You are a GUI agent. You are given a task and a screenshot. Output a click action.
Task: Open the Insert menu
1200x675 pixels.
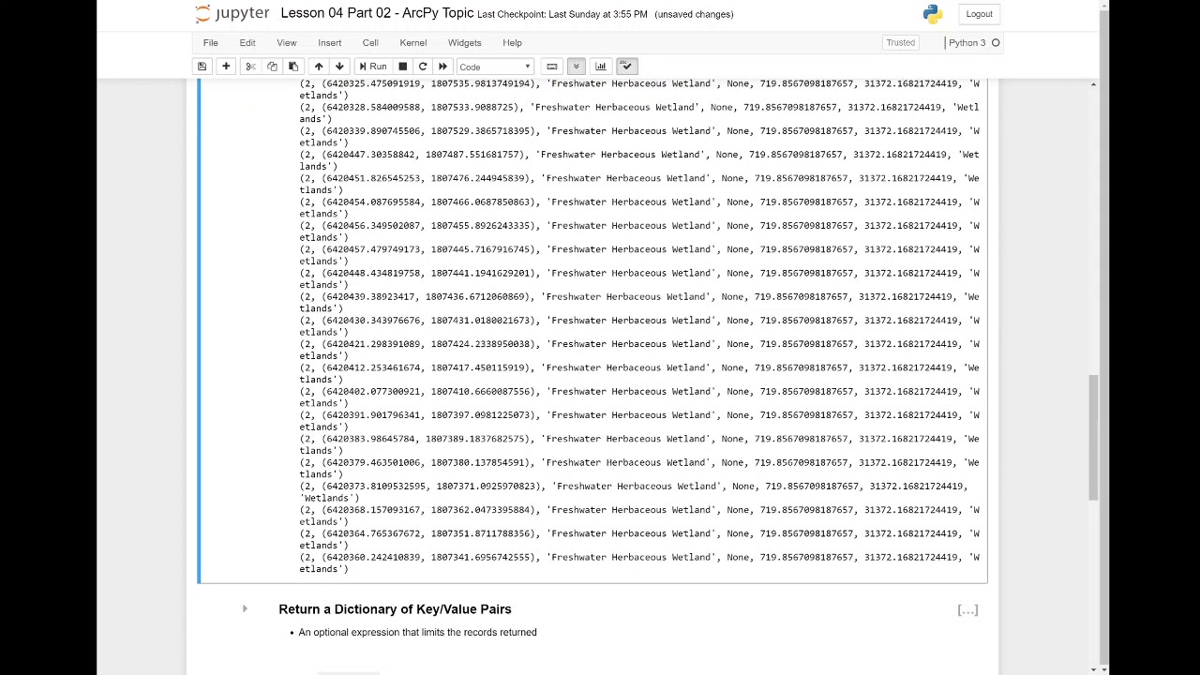(330, 42)
